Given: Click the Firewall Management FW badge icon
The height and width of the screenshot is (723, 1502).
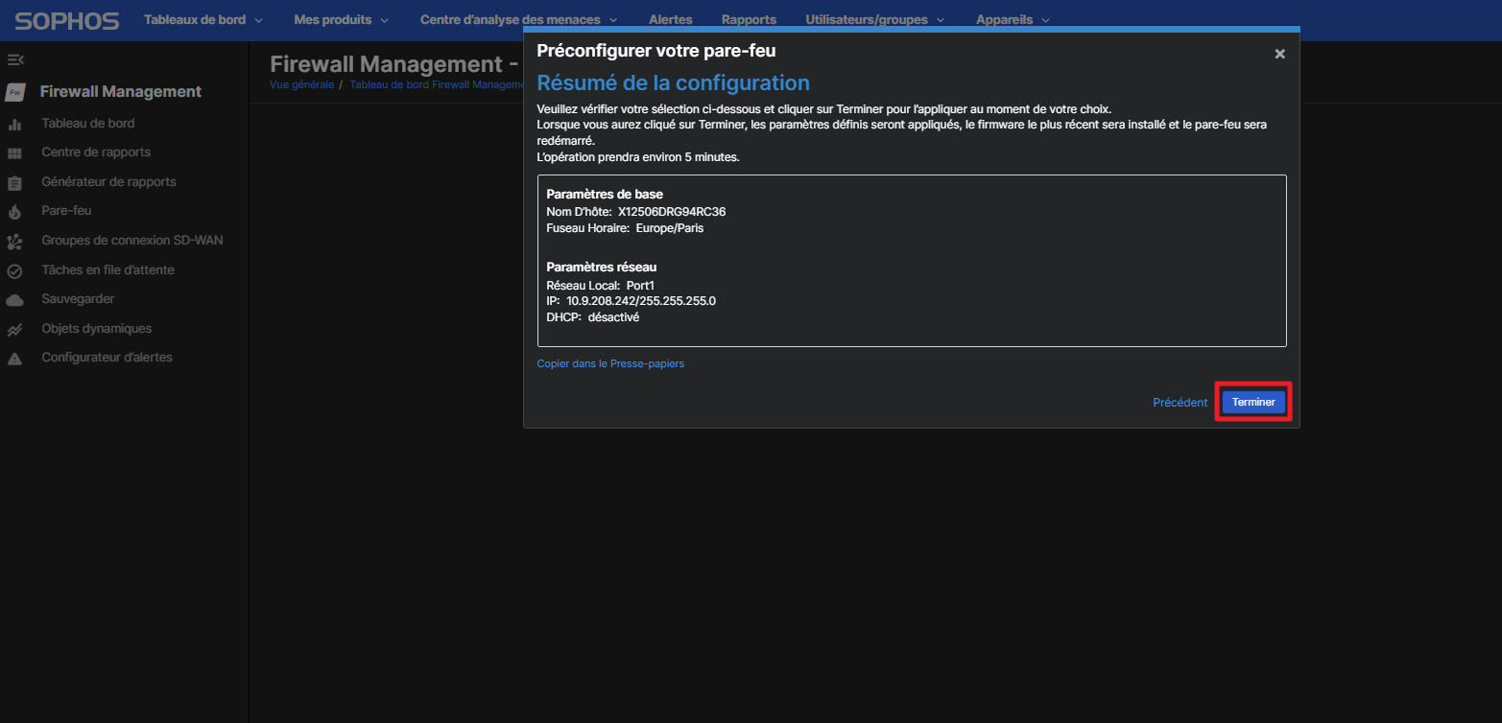Looking at the screenshot, I should pyautogui.click(x=14, y=92).
